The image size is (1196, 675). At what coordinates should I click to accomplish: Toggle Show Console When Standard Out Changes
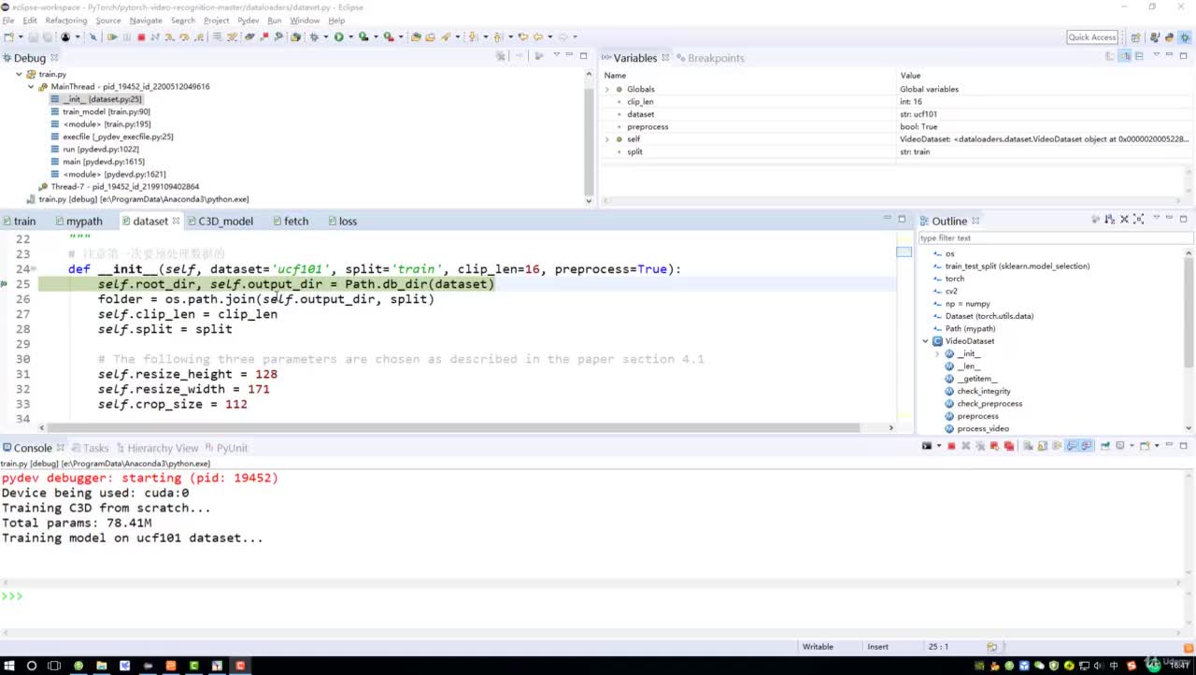click(1072, 446)
